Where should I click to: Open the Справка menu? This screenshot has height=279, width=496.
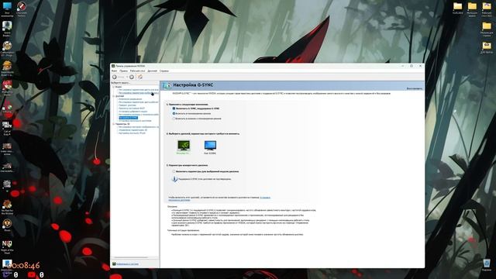click(164, 71)
